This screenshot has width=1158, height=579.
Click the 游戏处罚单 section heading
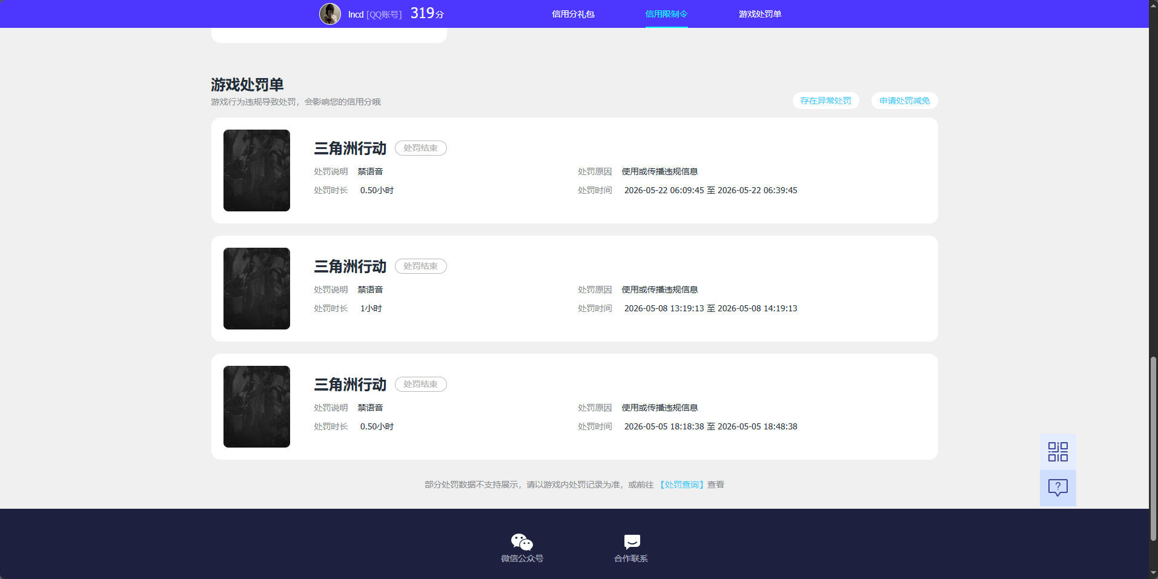click(247, 84)
